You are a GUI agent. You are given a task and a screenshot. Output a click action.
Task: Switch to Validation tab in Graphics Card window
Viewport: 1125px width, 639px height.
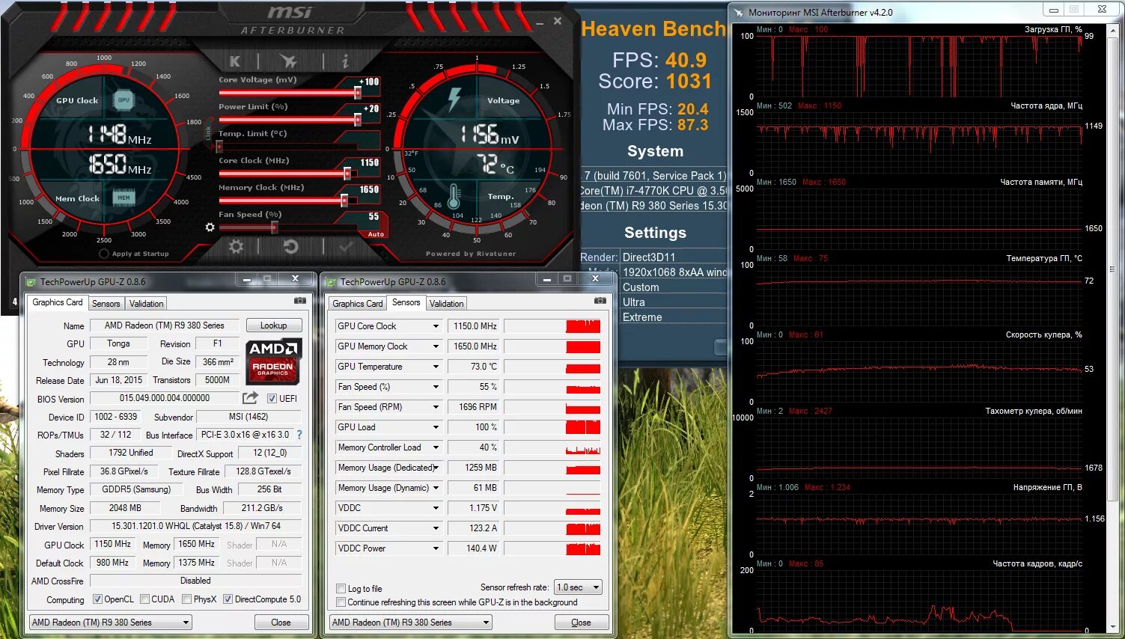click(x=146, y=304)
